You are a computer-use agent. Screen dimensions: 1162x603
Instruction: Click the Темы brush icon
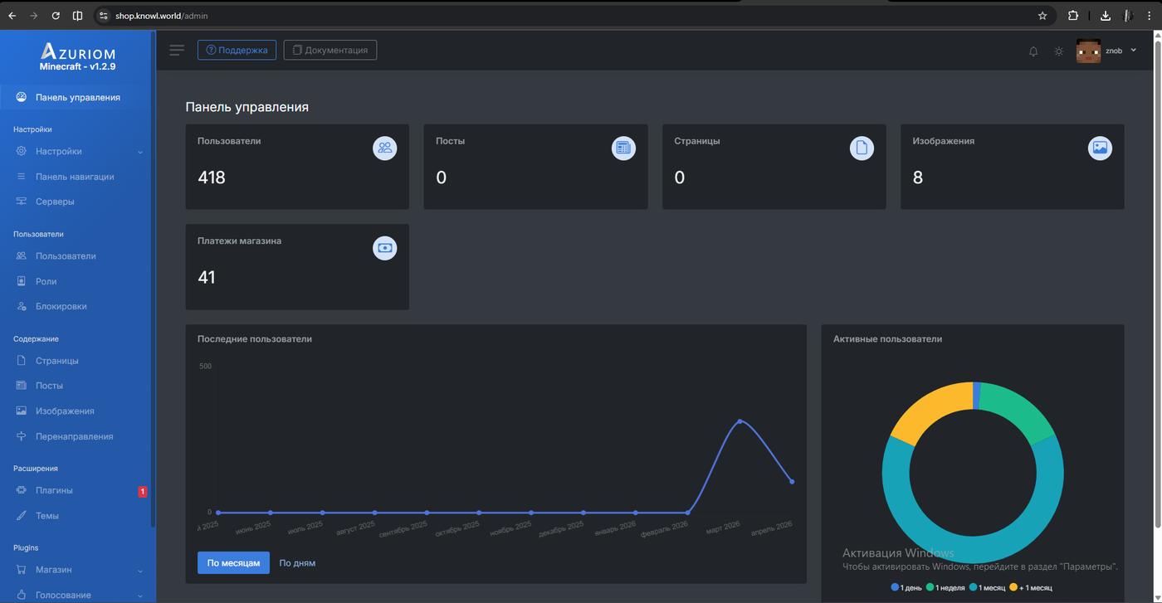[22, 516]
